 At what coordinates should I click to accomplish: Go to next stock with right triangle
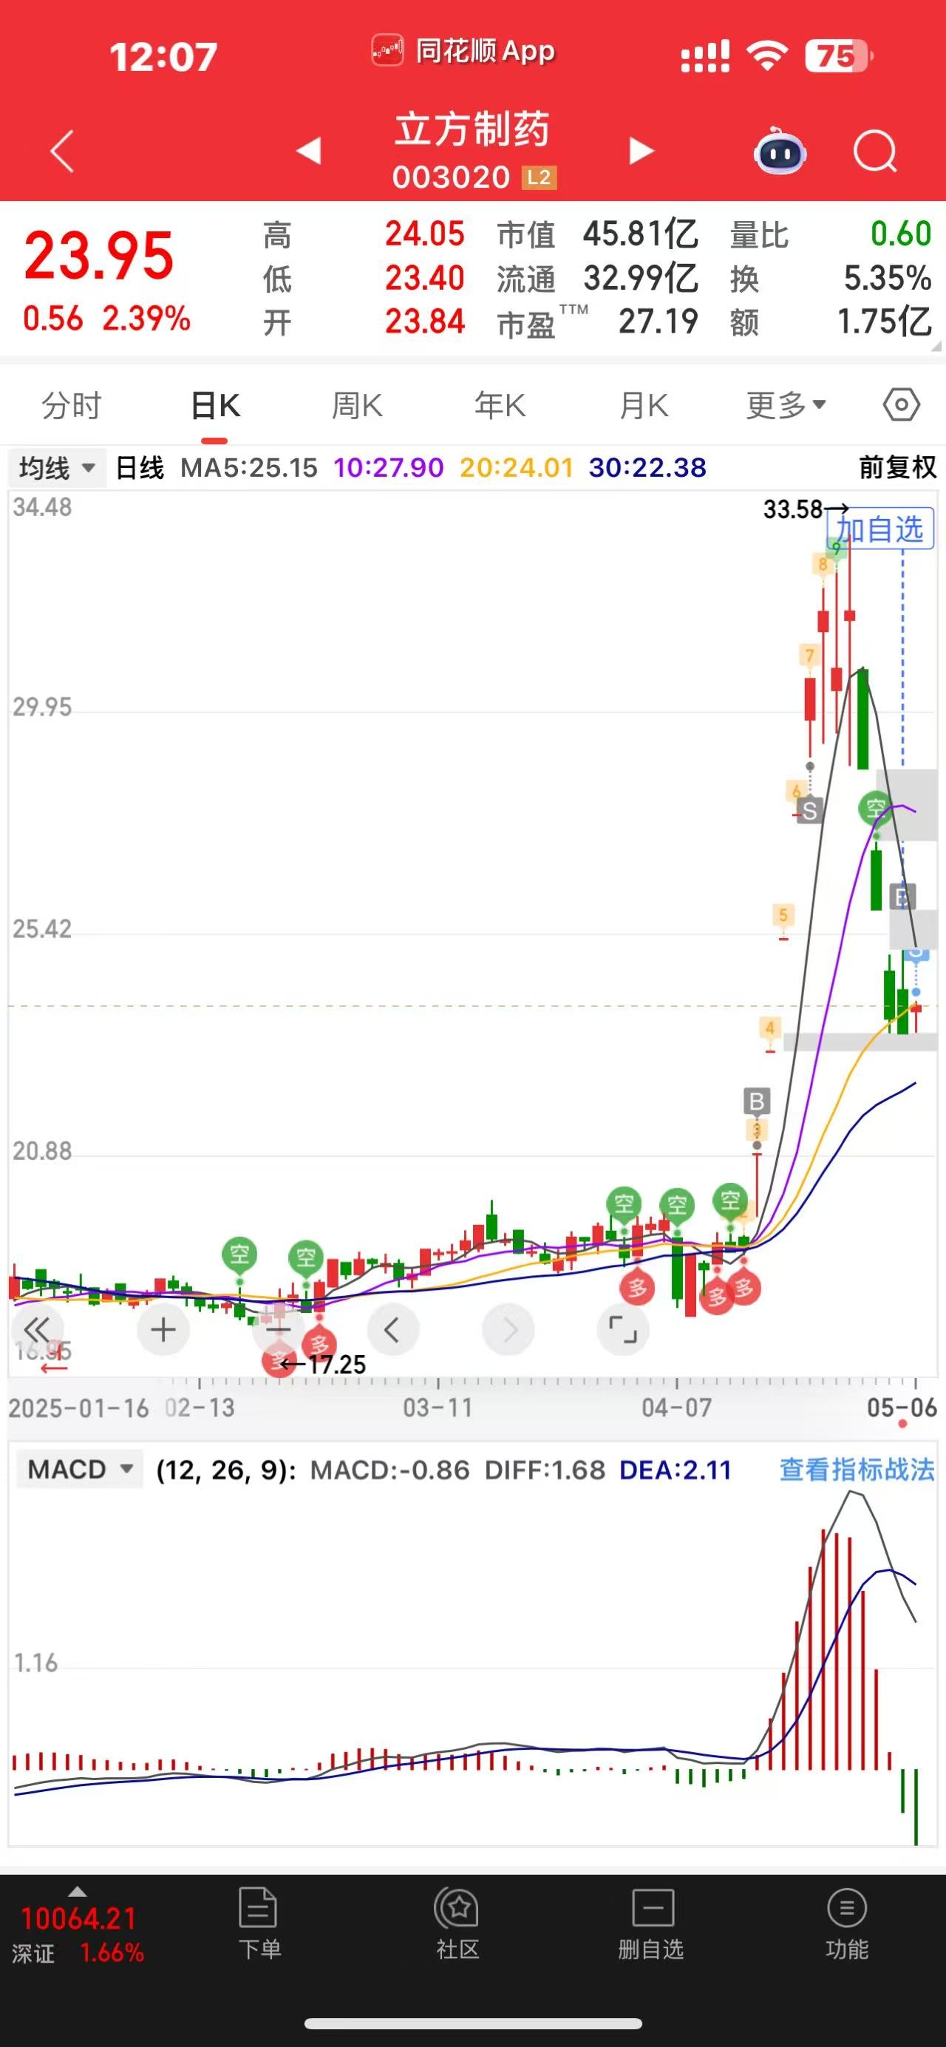click(x=641, y=150)
